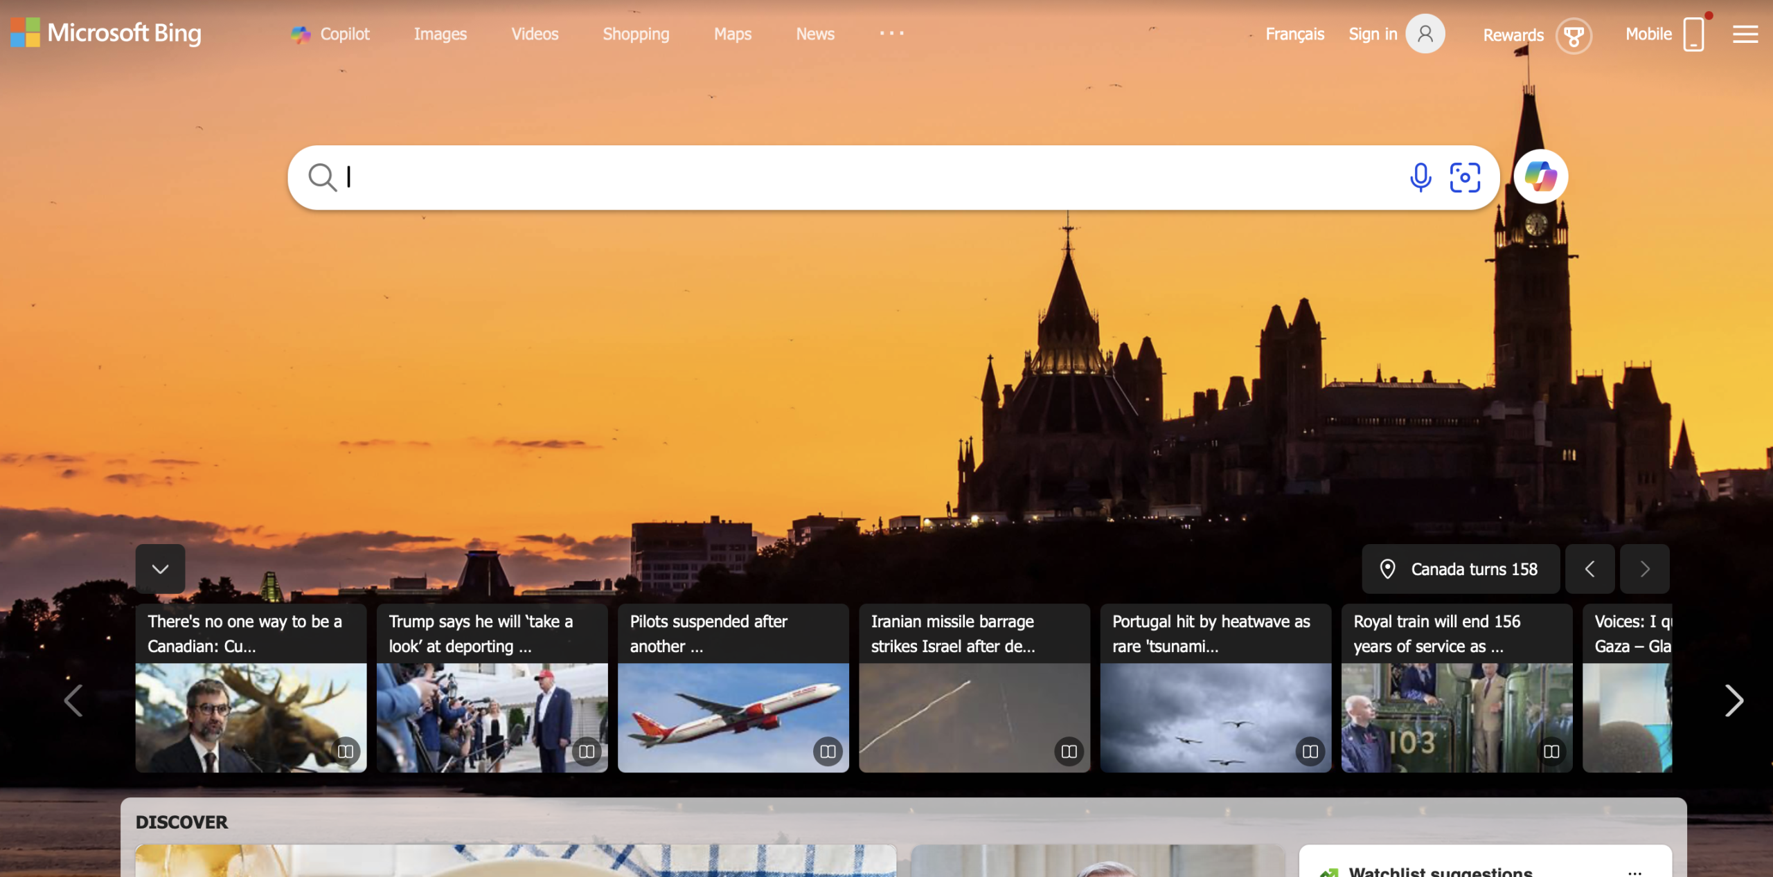Image resolution: width=1773 pixels, height=877 pixels.
Task: Open the Images tab
Action: tap(440, 34)
